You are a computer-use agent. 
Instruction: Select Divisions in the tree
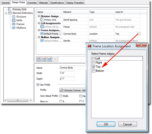tap(21, 16)
